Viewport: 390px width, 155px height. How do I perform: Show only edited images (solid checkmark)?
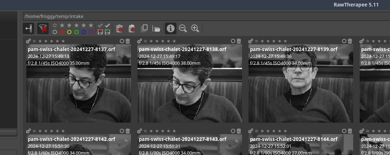click(x=107, y=25)
